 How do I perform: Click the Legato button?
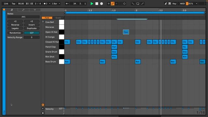(x=15, y=28)
